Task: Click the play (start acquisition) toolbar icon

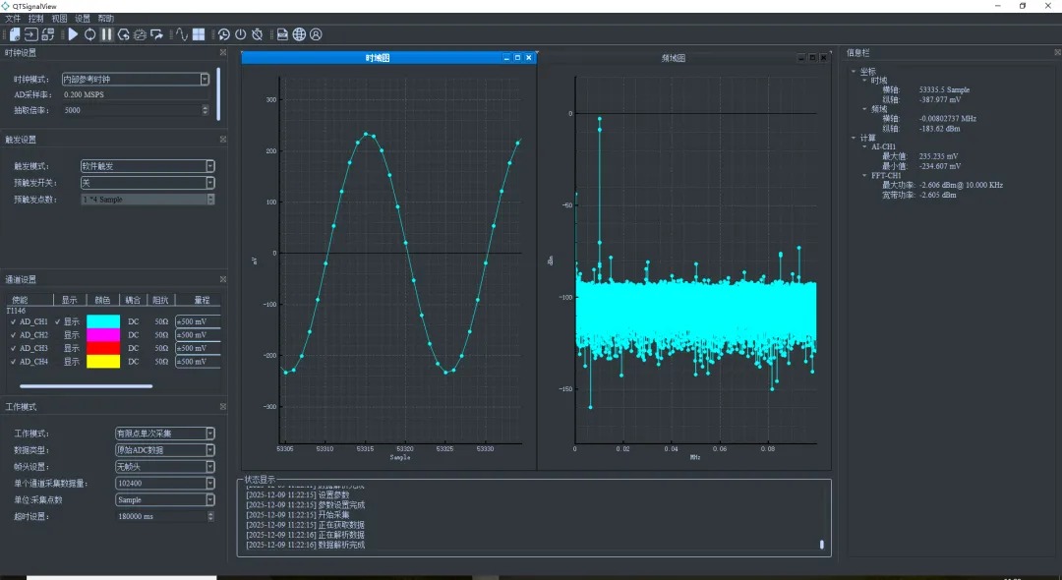Action: click(73, 34)
